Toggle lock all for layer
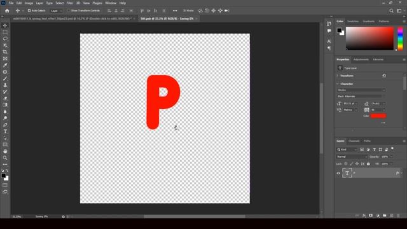The width and height of the screenshot is (407, 229). coord(368,164)
